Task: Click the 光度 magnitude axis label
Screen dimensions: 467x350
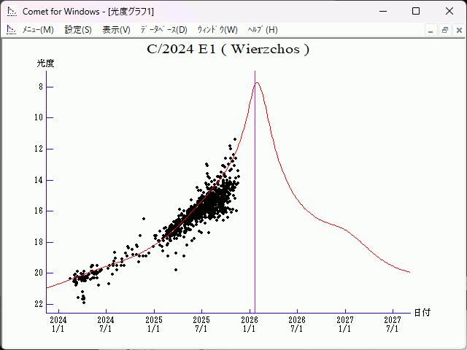Action: (46, 63)
